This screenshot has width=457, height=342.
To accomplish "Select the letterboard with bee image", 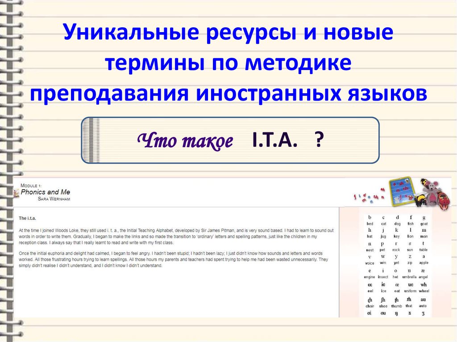I will coord(402,190).
